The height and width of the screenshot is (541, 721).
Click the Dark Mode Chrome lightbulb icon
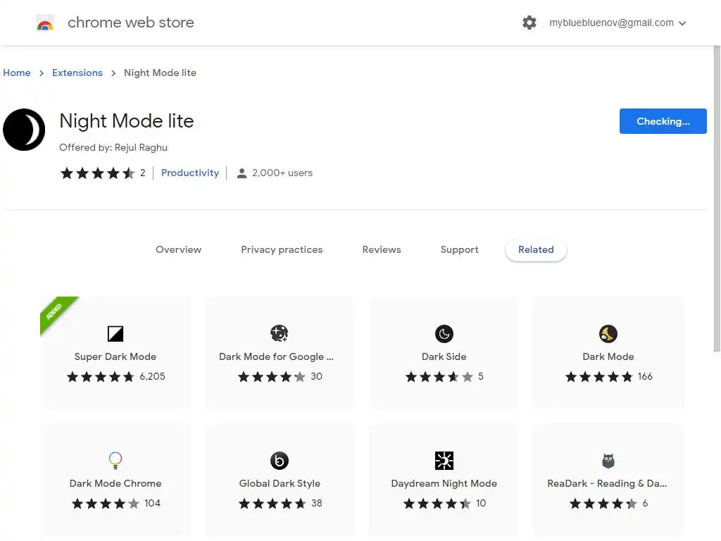(115, 461)
